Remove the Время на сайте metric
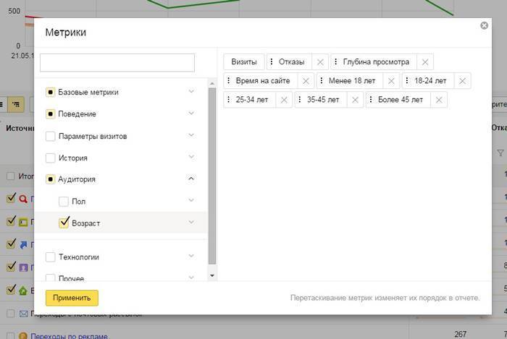507x339 pixels. 306,81
